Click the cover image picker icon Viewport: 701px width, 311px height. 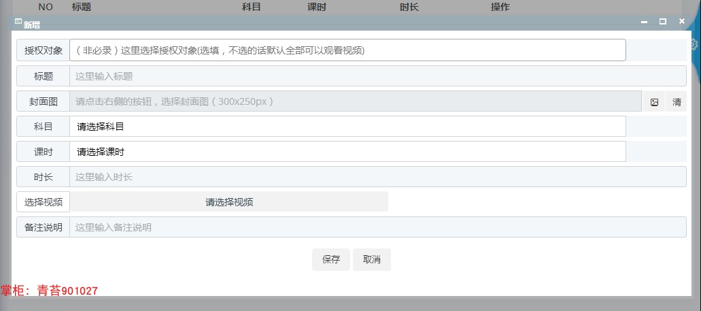pos(654,102)
